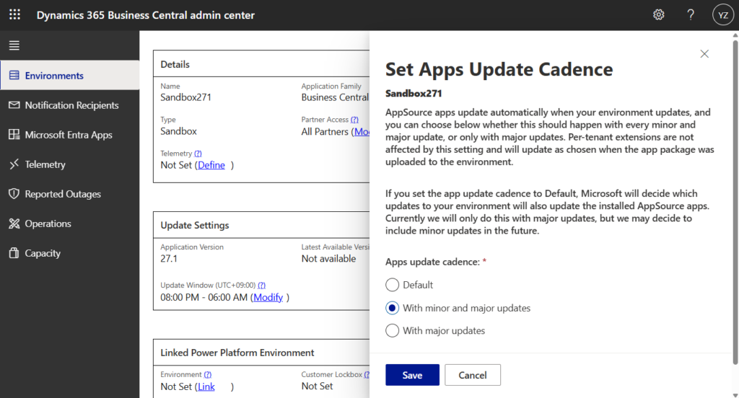Open the YZ account avatar
The width and height of the screenshot is (739, 398).
pyautogui.click(x=722, y=15)
